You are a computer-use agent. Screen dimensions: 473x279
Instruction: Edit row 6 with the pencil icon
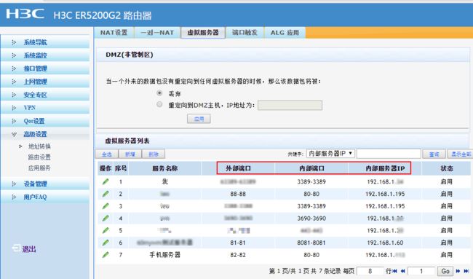coord(106,243)
